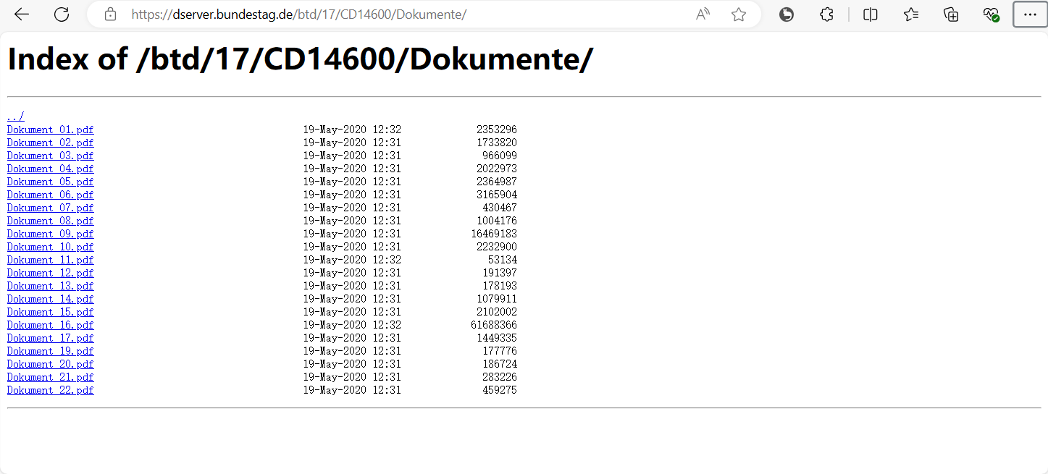This screenshot has width=1048, height=474.
Task: Open the Dokument_09.pdf link
Action: point(50,234)
